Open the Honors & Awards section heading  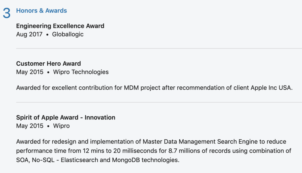click(x=41, y=11)
